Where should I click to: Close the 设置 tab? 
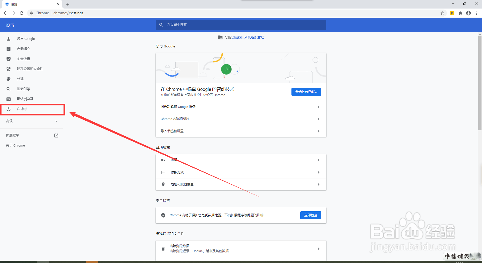pos(58,4)
